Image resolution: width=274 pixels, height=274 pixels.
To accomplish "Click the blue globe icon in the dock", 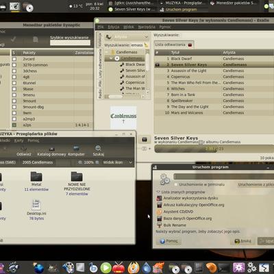I will 38,268.
